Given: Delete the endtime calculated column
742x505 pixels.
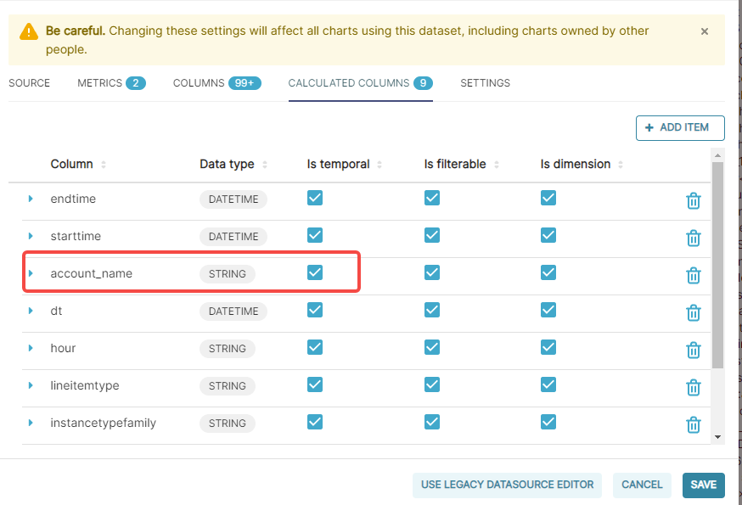Looking at the screenshot, I should pyautogui.click(x=694, y=201).
